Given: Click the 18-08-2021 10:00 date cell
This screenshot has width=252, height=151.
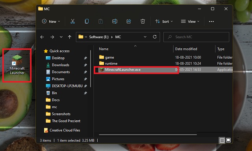Looking at the screenshot, I should coord(188,57).
